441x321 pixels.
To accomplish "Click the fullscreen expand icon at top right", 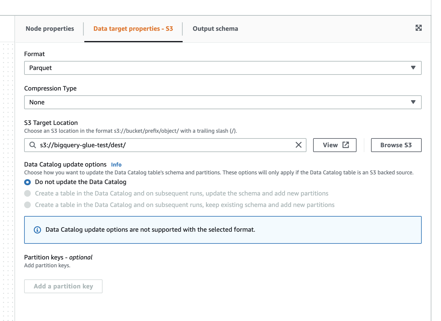I will pos(419,28).
